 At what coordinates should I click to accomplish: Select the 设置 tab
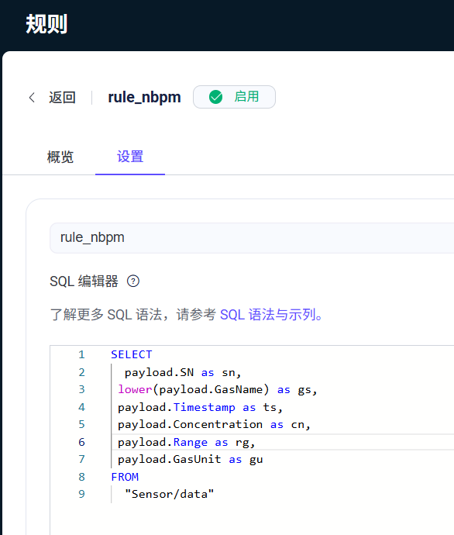point(130,157)
